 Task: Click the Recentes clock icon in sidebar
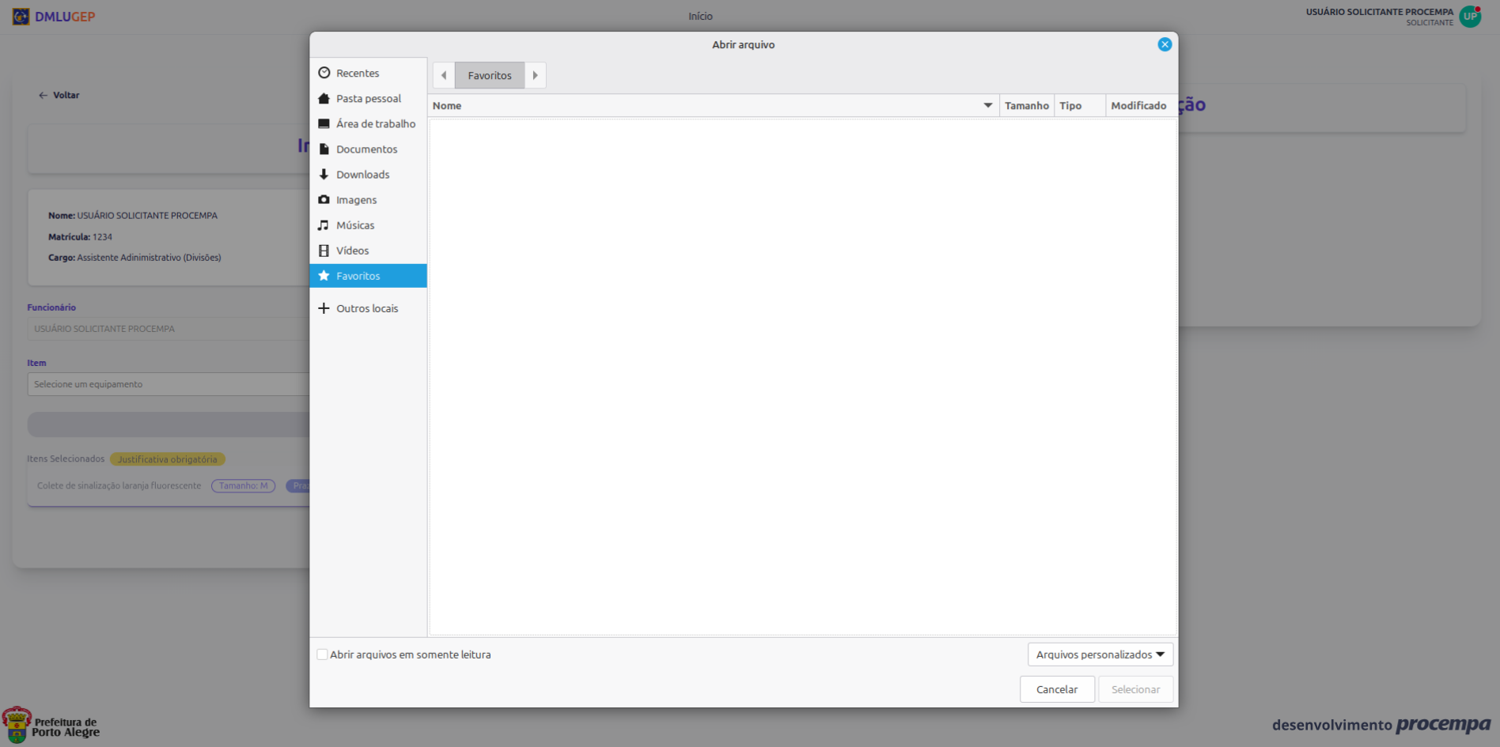click(x=324, y=73)
